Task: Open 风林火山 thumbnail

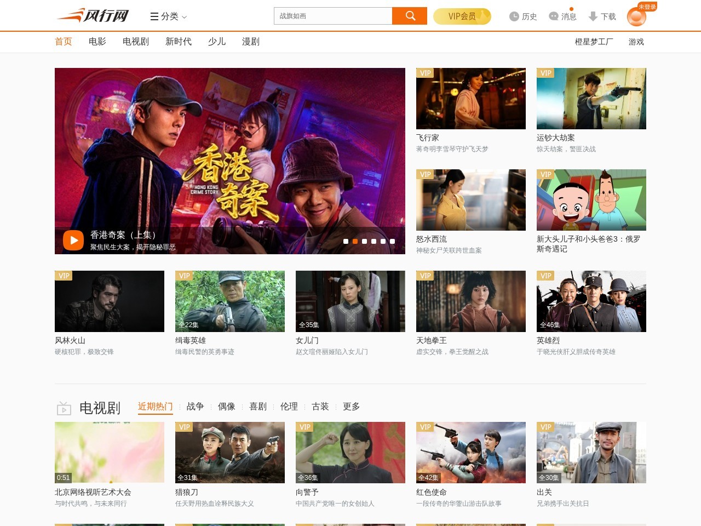Action: [x=110, y=301]
